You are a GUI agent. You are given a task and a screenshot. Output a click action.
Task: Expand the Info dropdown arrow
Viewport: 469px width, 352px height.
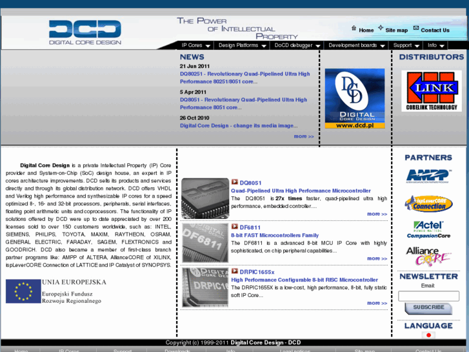[442, 46]
